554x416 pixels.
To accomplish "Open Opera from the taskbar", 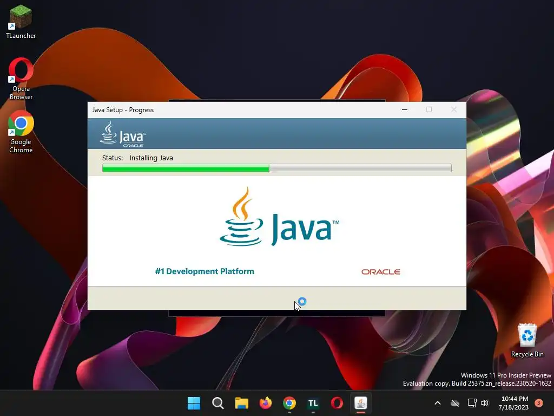I will (x=337, y=403).
